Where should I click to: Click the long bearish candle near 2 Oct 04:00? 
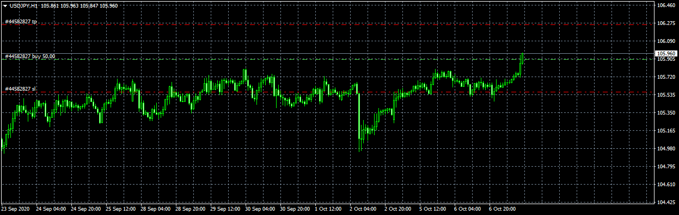[x=359, y=117]
